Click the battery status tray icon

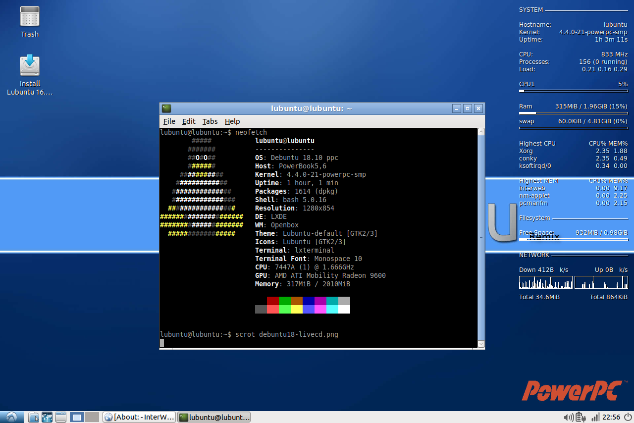(x=581, y=417)
